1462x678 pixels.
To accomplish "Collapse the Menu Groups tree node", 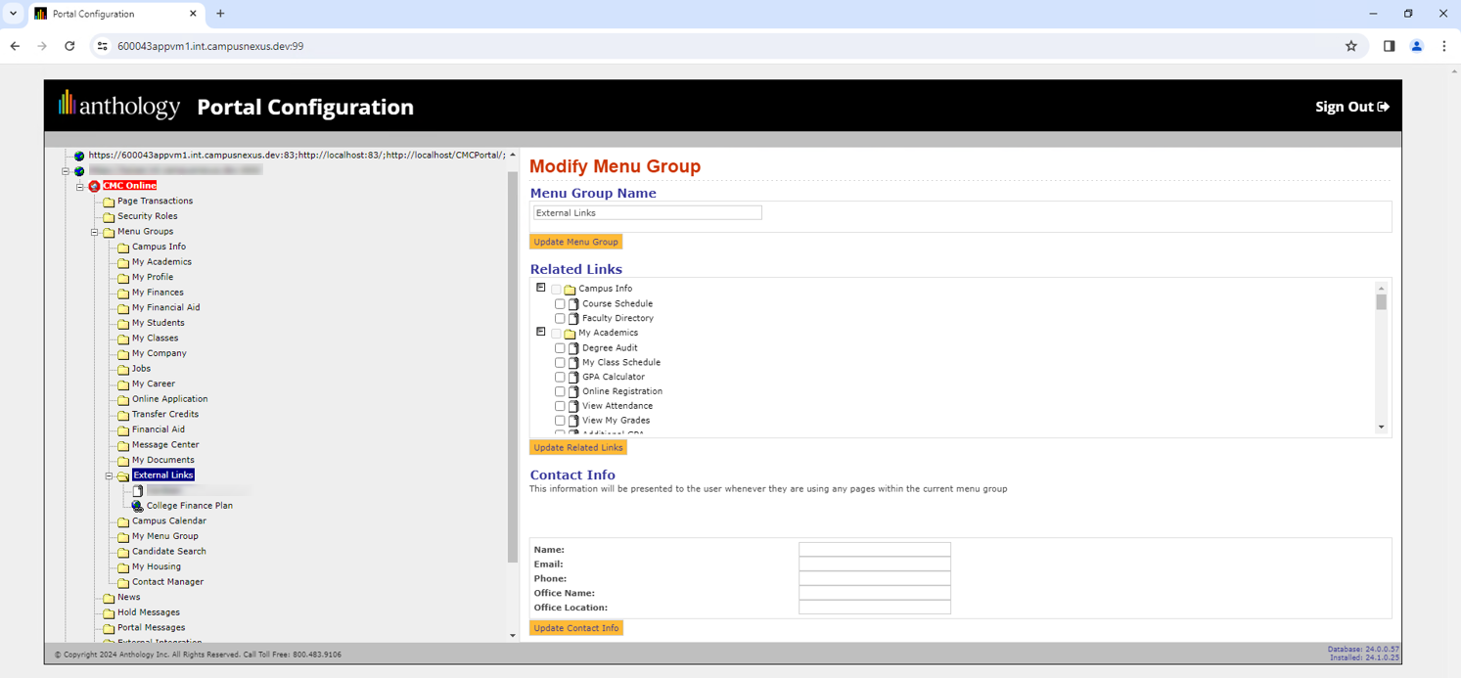I will pyautogui.click(x=95, y=232).
